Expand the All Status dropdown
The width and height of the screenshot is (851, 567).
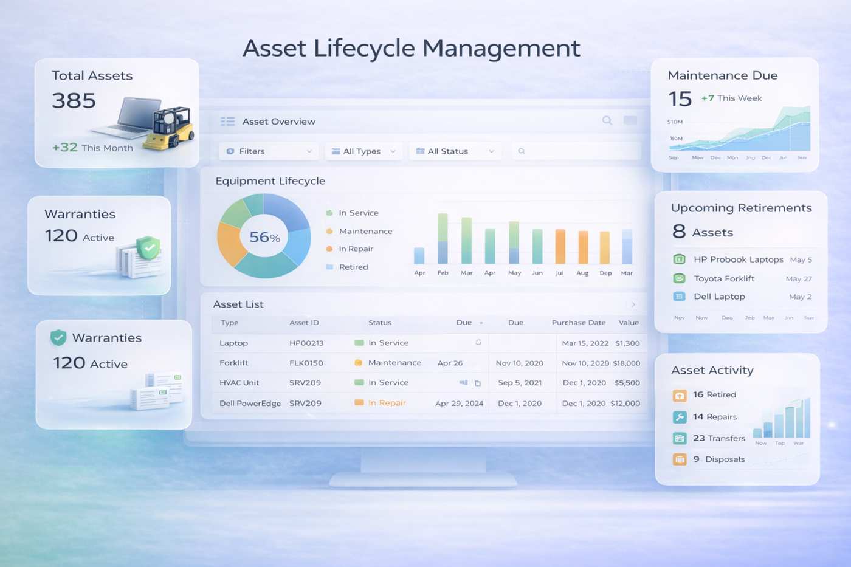[x=454, y=151]
